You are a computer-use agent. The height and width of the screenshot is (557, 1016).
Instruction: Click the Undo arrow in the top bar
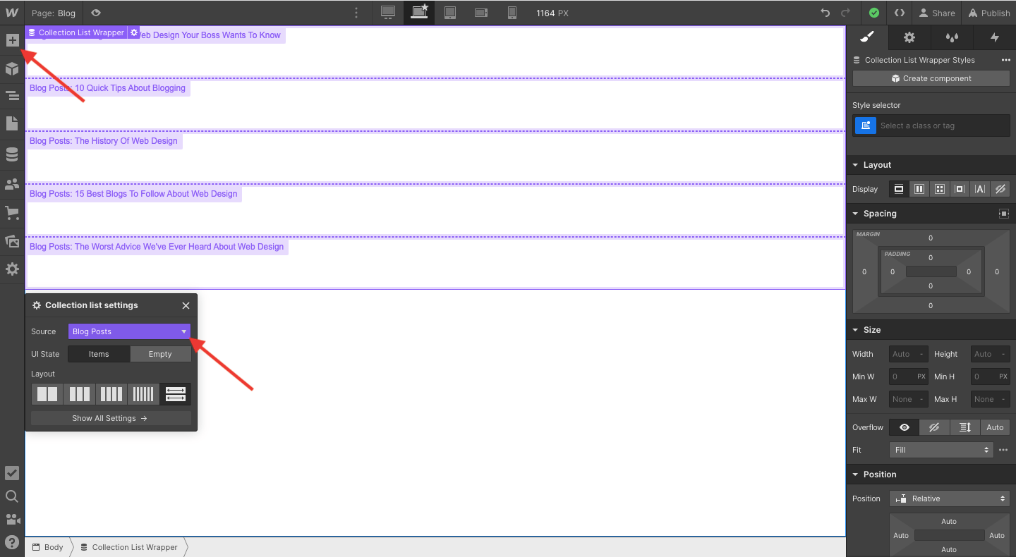(x=824, y=12)
